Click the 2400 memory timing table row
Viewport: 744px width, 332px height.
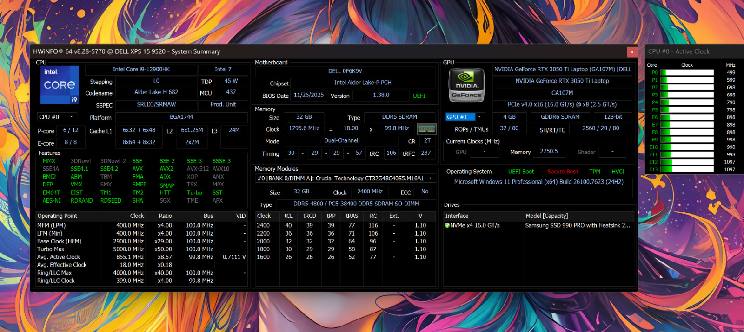coord(345,225)
